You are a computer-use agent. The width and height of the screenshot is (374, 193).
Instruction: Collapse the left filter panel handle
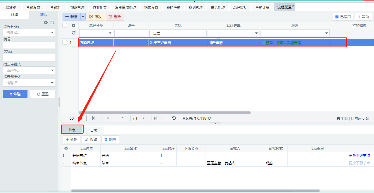click(59, 102)
